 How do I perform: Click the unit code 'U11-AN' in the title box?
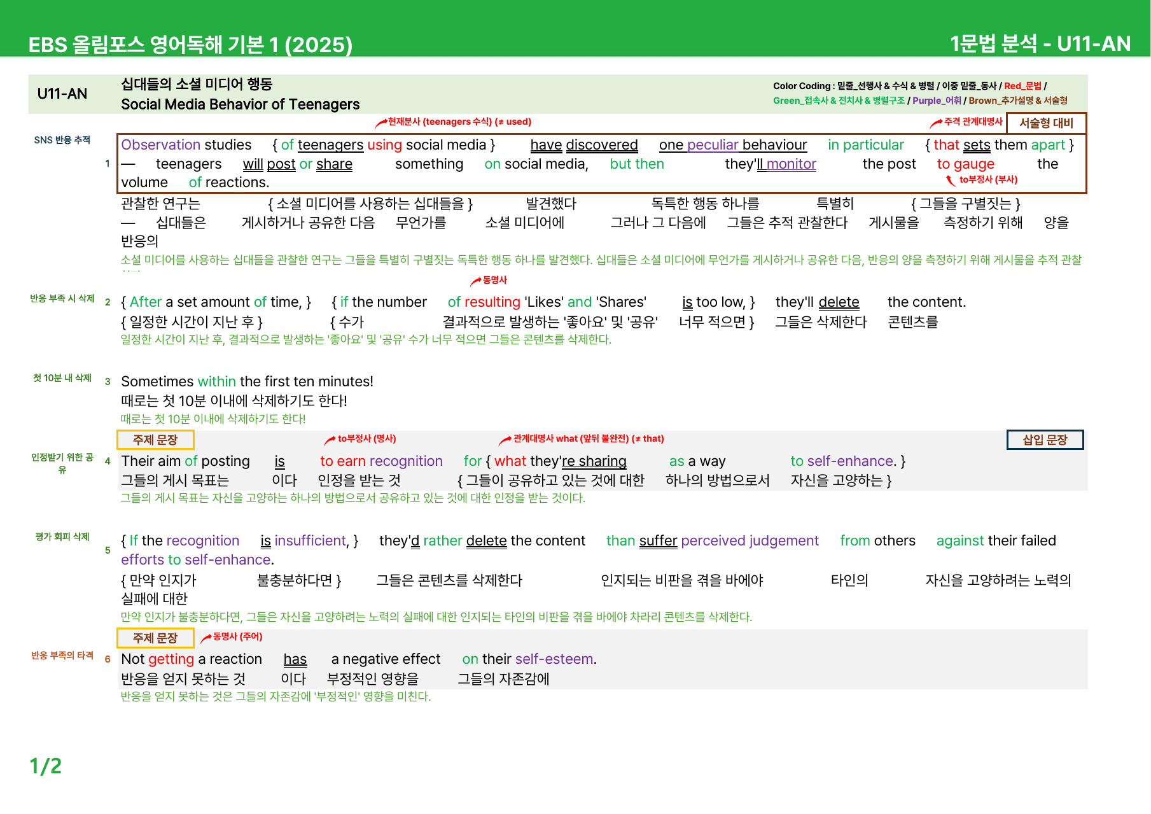click(x=62, y=94)
